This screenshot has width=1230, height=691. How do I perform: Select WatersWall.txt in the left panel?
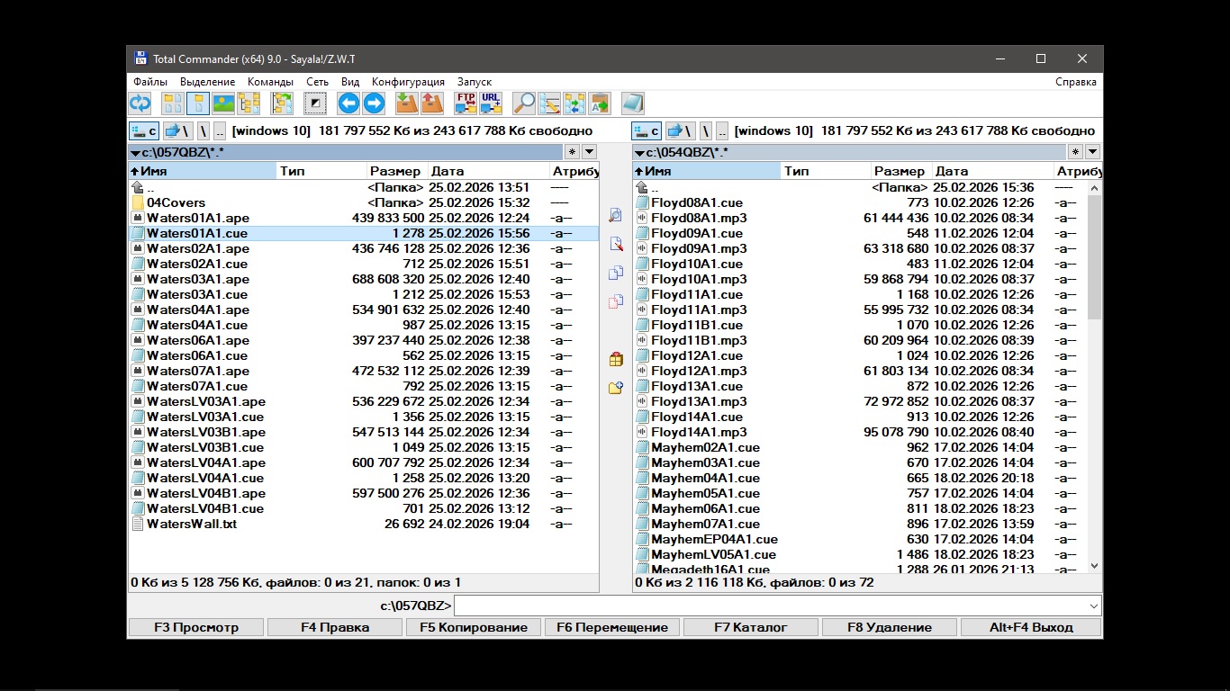click(x=192, y=524)
